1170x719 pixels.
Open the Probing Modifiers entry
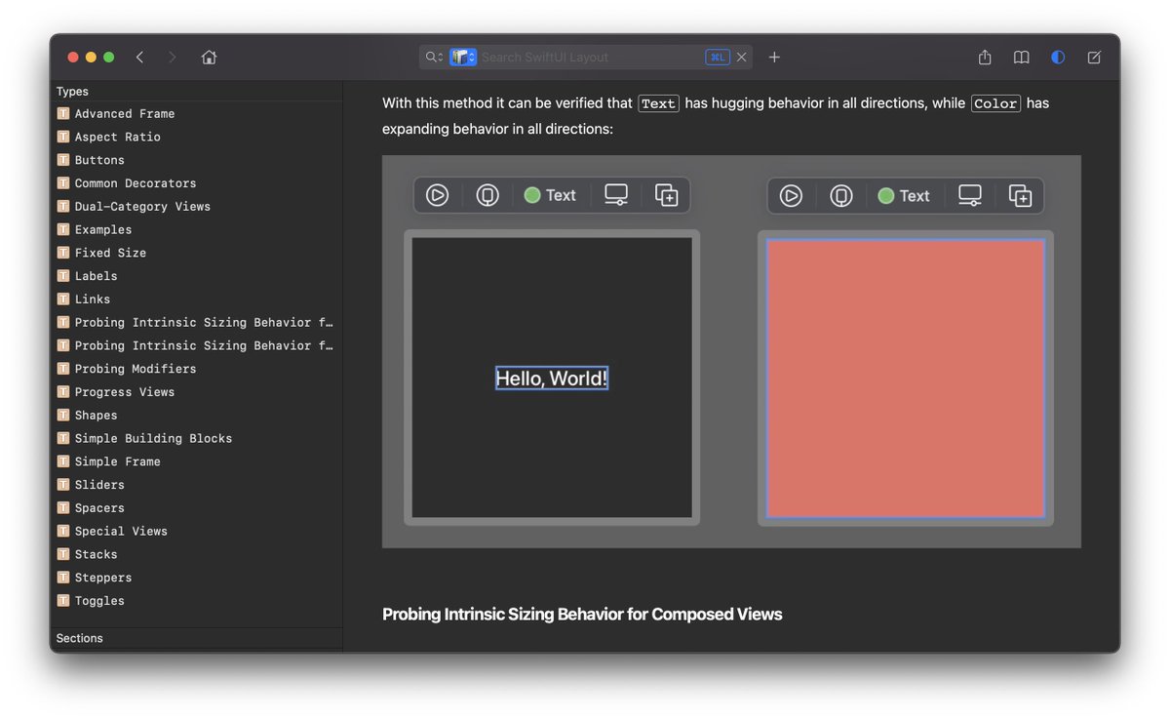[x=196, y=369]
